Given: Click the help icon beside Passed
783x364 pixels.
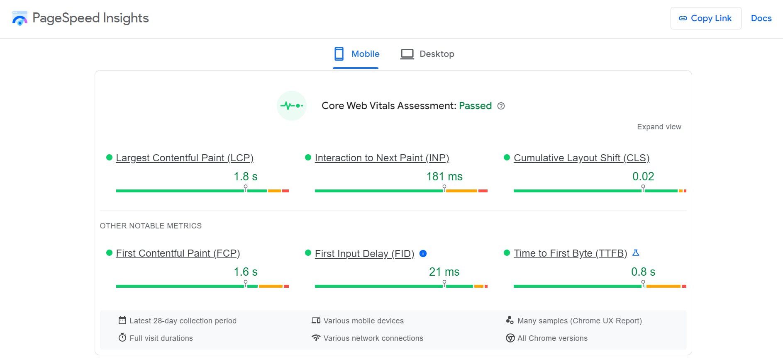Looking at the screenshot, I should click(x=501, y=106).
